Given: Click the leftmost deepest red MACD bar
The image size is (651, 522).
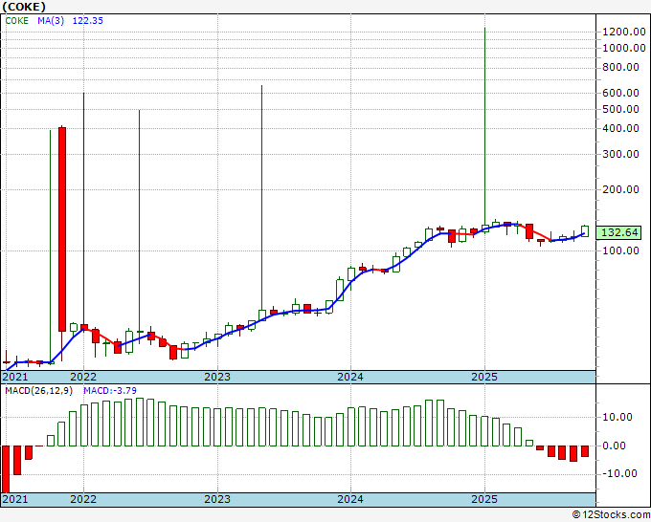Looking at the screenshot, I should tap(6, 469).
